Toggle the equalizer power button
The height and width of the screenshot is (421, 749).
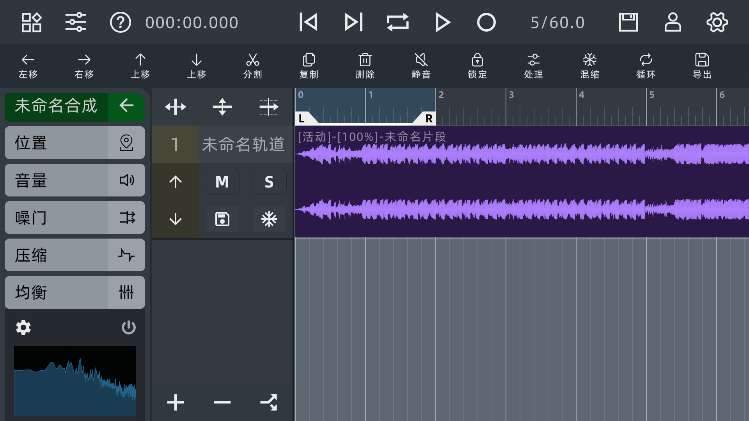pos(129,327)
